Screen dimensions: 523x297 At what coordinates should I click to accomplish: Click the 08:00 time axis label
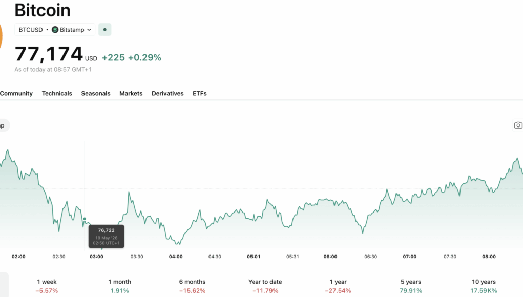pos(489,257)
